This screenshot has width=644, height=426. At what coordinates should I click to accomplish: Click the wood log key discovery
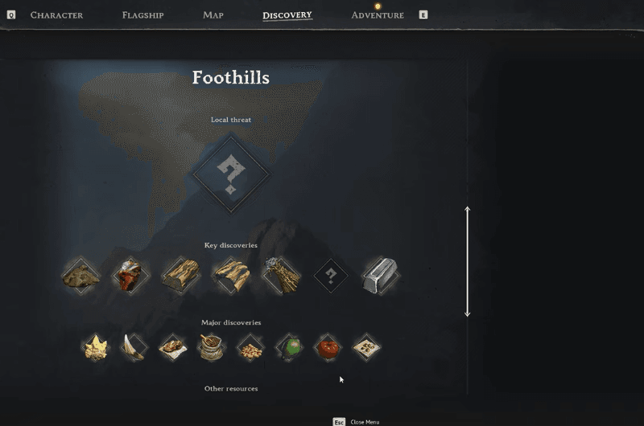coord(181,276)
